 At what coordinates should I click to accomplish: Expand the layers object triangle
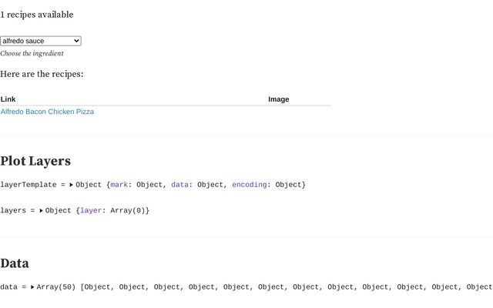42,210
